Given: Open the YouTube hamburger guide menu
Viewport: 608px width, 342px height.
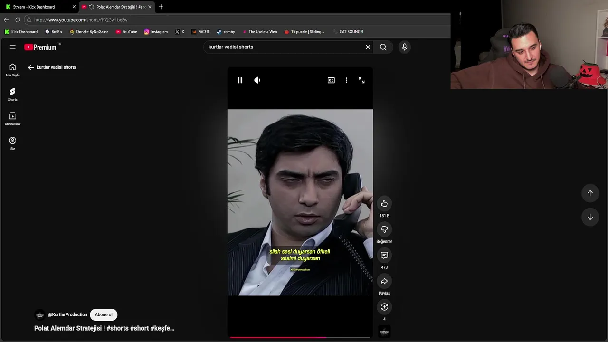Looking at the screenshot, I should click(x=13, y=47).
